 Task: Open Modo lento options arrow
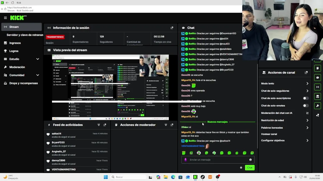pyautogui.click(x=307, y=83)
